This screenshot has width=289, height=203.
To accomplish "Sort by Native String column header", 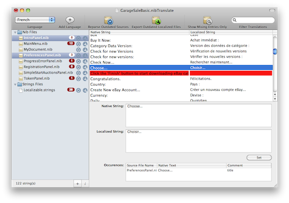I will (139, 32).
